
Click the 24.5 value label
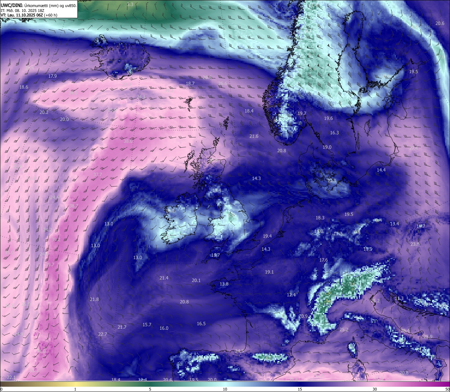(239, 351)
